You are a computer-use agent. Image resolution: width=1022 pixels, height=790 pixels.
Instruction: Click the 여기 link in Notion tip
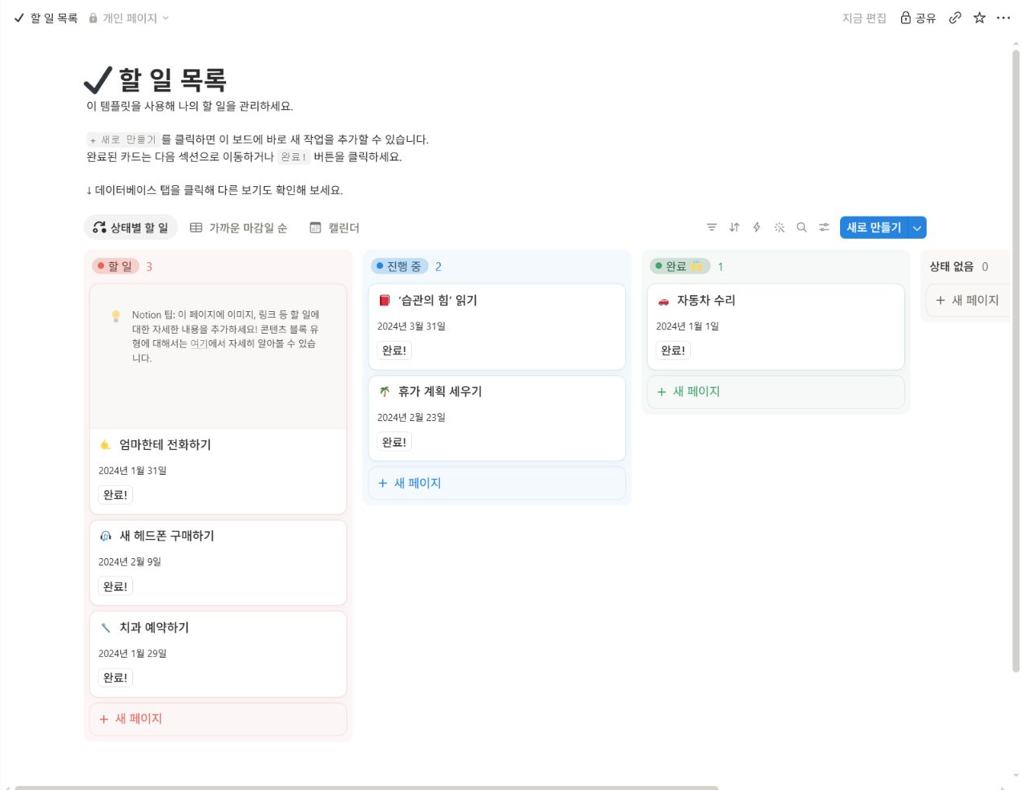pos(199,343)
